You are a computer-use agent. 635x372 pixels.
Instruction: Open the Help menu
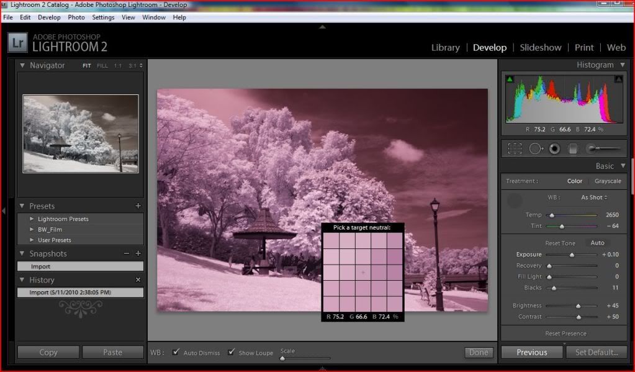point(179,17)
